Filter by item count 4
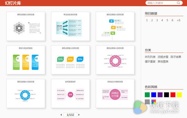 (x=162, y=20)
